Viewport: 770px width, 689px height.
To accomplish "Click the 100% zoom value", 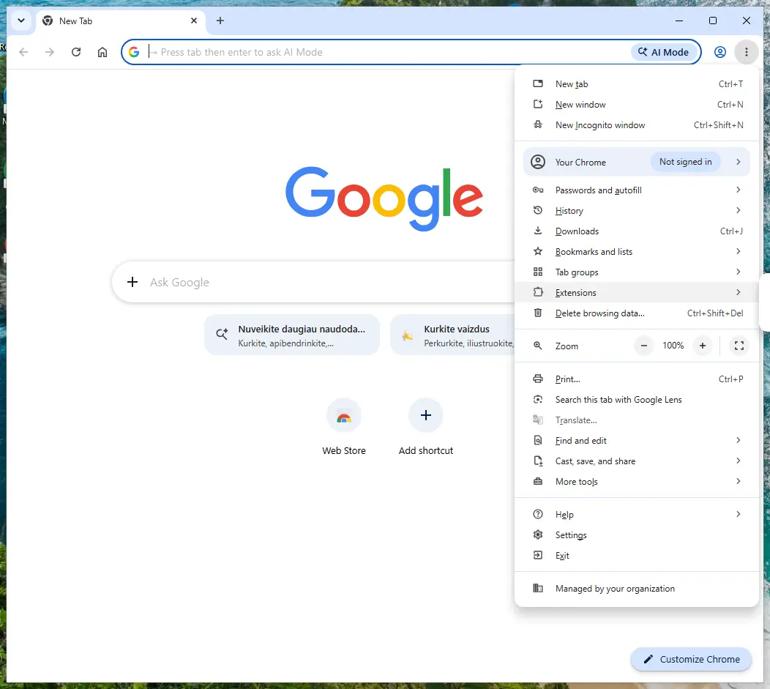I will point(673,346).
